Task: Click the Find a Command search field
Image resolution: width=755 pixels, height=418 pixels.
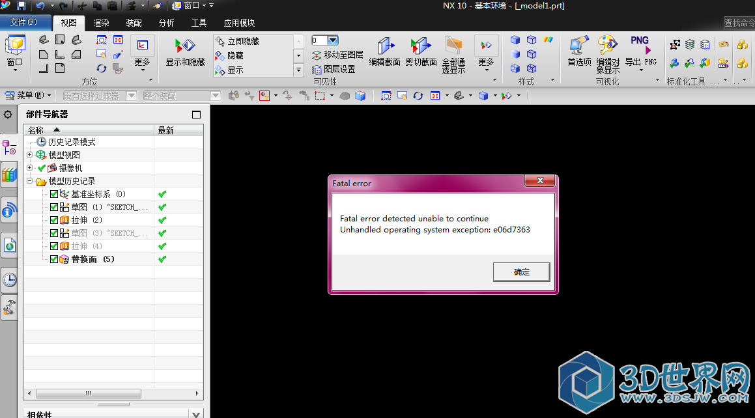Action: (739, 23)
